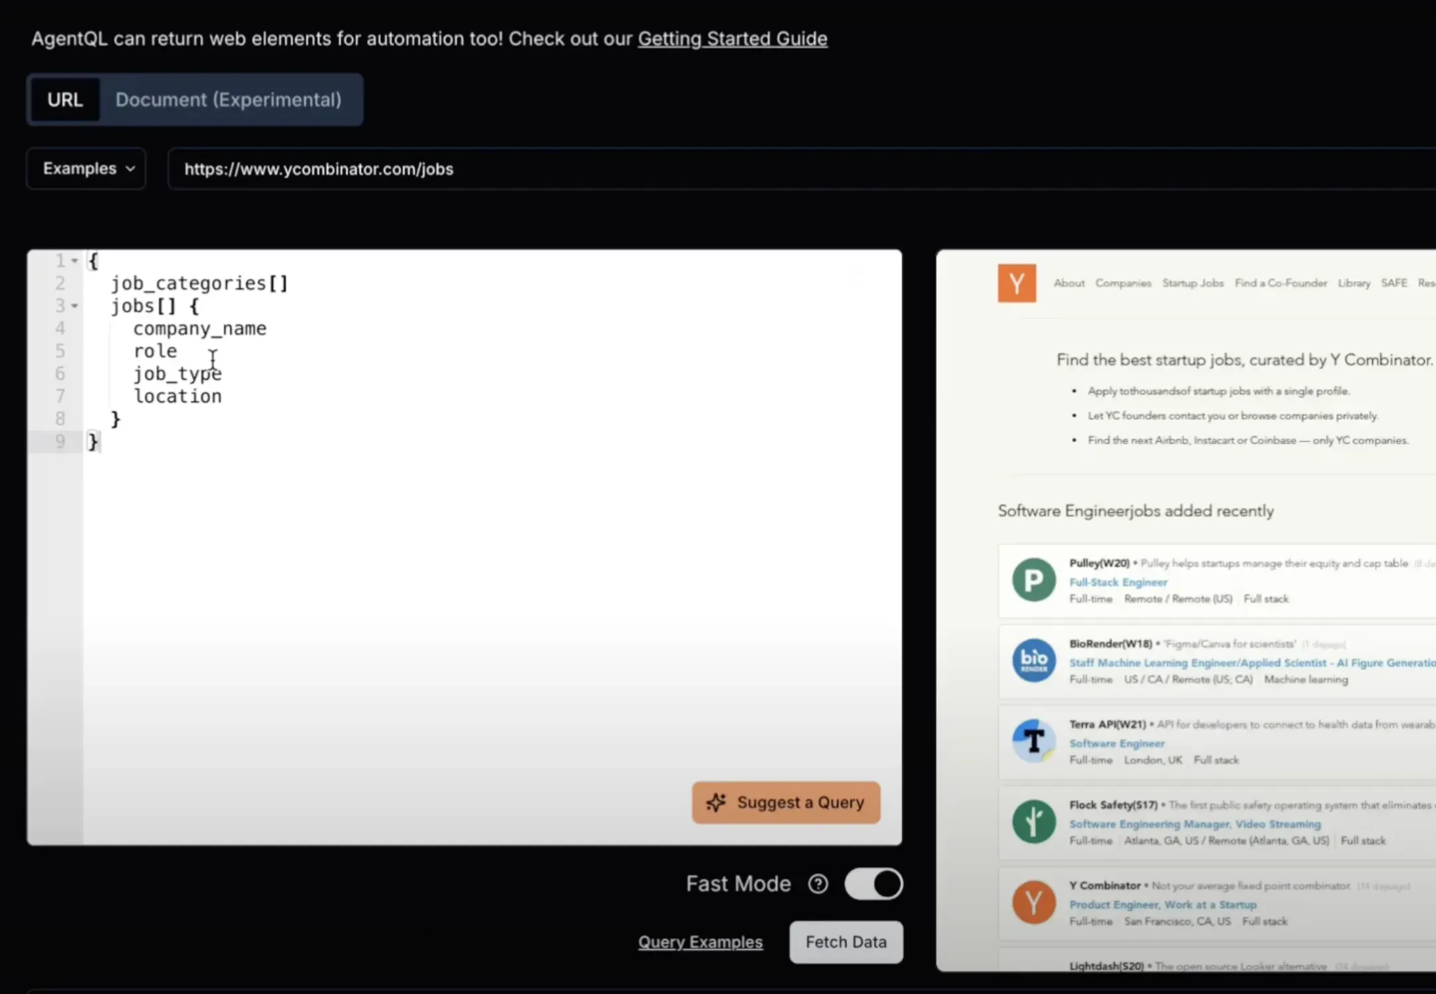Click the company_name query line
Image resolution: width=1436 pixels, height=994 pixels.
coord(199,329)
